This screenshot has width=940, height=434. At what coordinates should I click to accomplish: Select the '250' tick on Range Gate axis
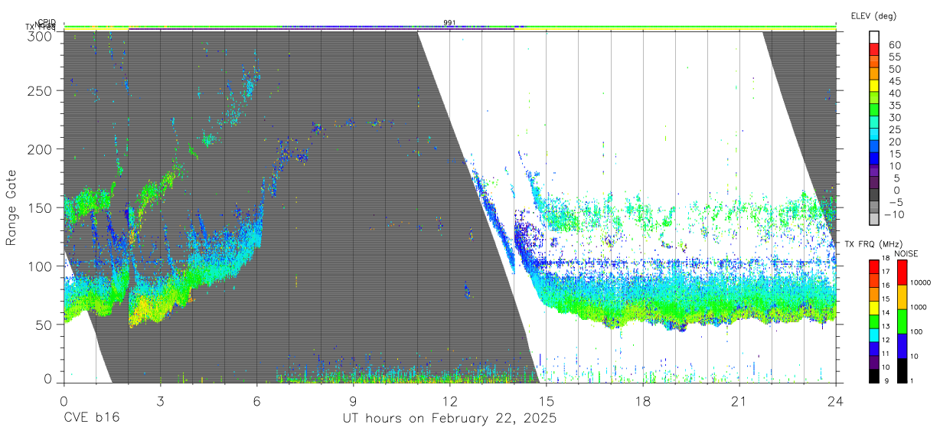pos(41,90)
